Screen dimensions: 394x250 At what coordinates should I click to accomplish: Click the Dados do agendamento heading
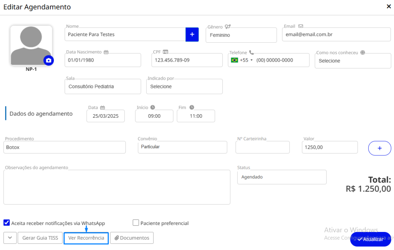tap(41, 113)
